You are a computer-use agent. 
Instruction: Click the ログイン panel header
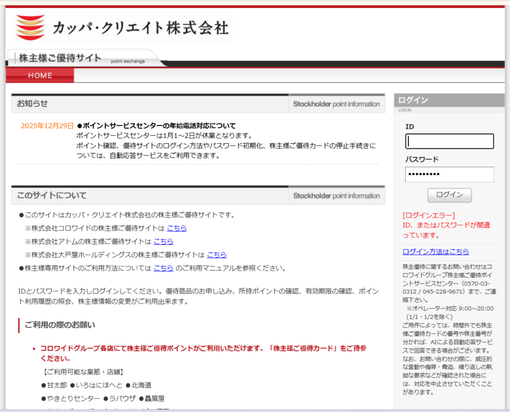(413, 100)
